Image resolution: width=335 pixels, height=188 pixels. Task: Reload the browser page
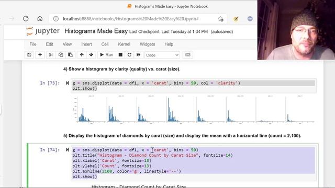26,19
